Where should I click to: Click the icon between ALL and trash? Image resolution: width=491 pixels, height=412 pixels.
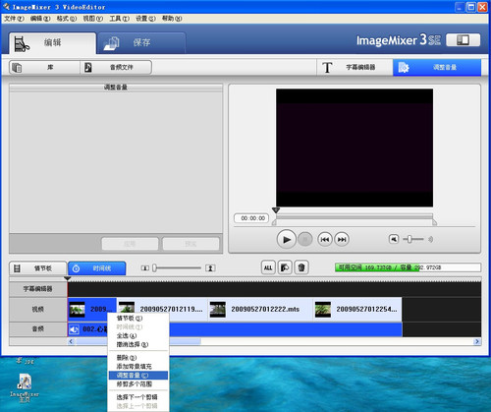(x=285, y=267)
